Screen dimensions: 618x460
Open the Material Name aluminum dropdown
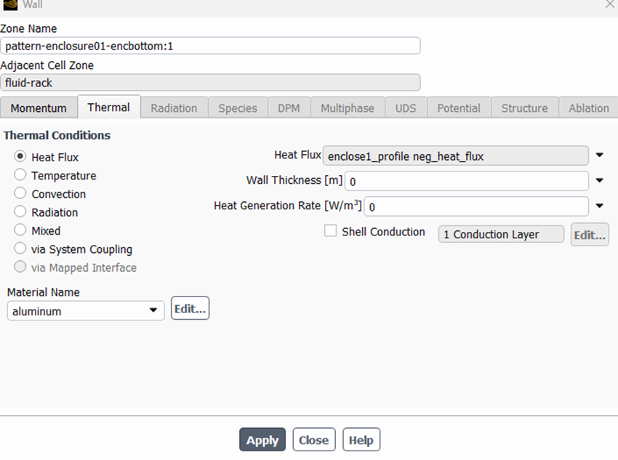[x=86, y=311]
